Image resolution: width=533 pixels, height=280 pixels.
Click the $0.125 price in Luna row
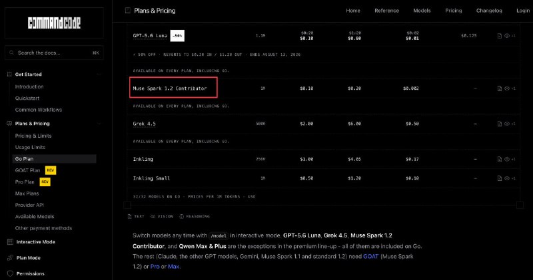pyautogui.click(x=469, y=36)
